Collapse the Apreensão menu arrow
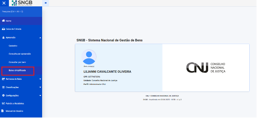Image resolution: width=257 pixels, height=118 pixels. 40,38
